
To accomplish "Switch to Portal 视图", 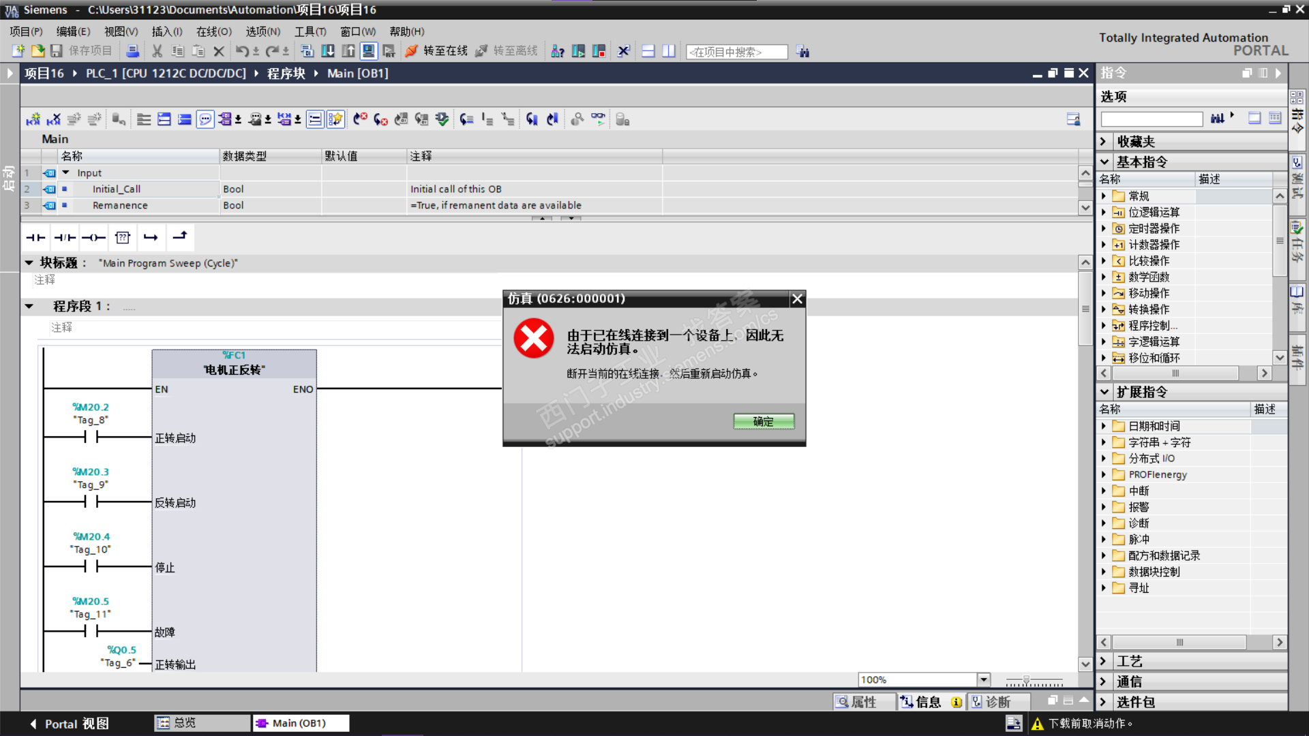I will coord(70,724).
